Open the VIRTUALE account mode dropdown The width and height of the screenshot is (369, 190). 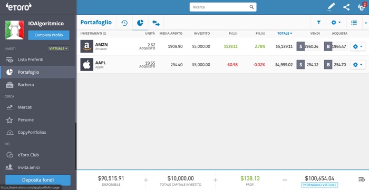[59, 48]
